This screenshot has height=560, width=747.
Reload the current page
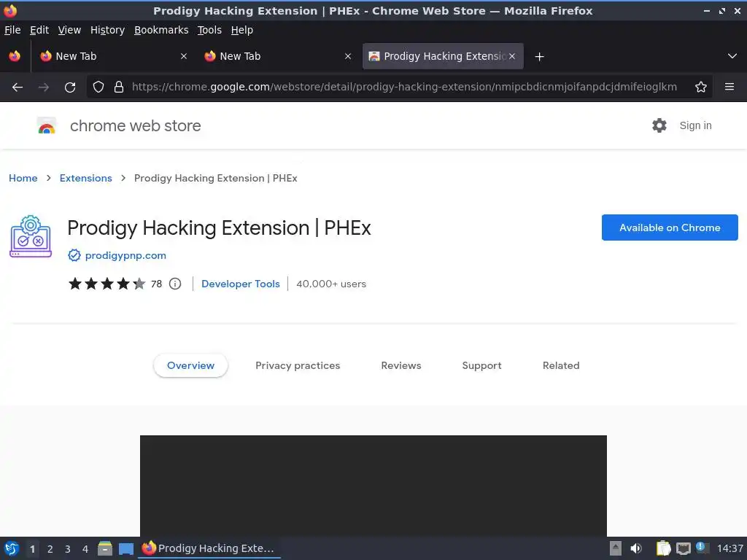[70, 87]
